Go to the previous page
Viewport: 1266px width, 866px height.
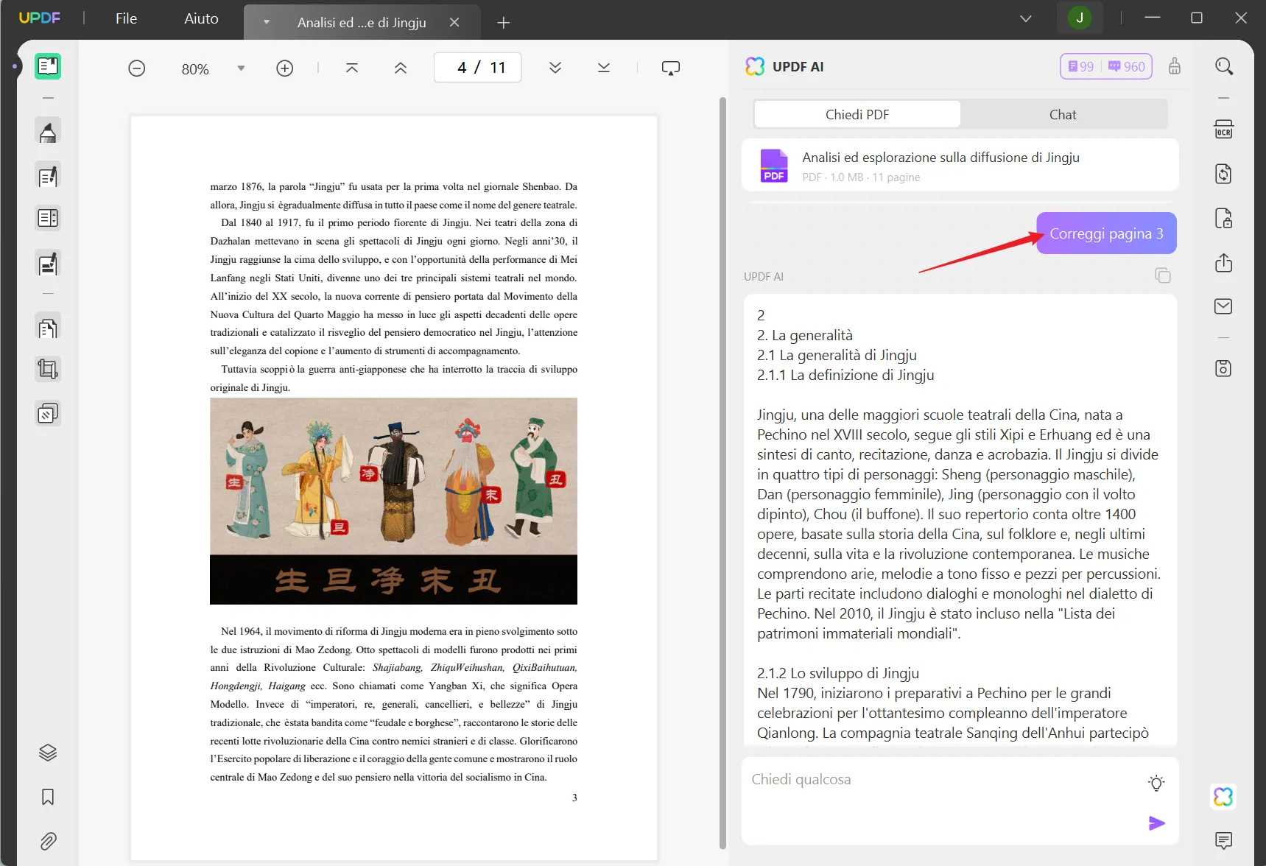(x=401, y=68)
